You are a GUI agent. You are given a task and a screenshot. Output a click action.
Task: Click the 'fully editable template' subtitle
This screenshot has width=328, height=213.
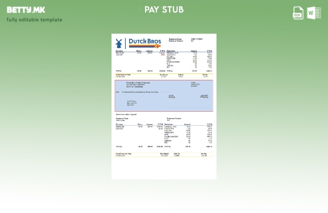coord(34,20)
